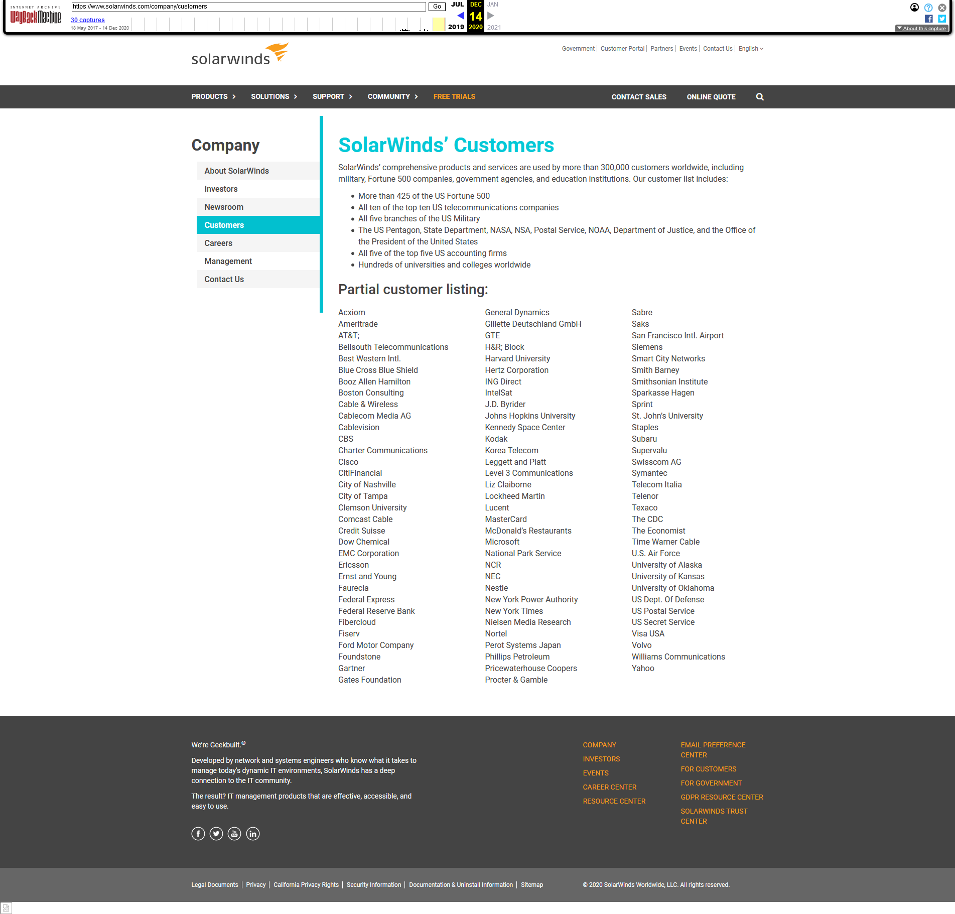Expand the SUPPORT menu
Screen dimensions: 955x914
[x=332, y=97]
